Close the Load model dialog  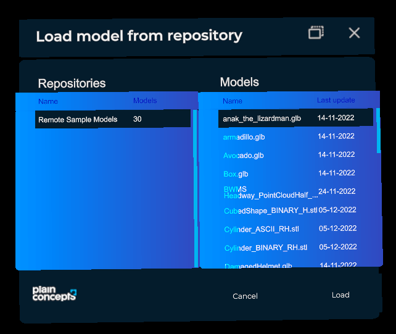click(354, 33)
